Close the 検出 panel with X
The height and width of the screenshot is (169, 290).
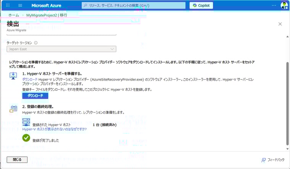[x=280, y=24]
